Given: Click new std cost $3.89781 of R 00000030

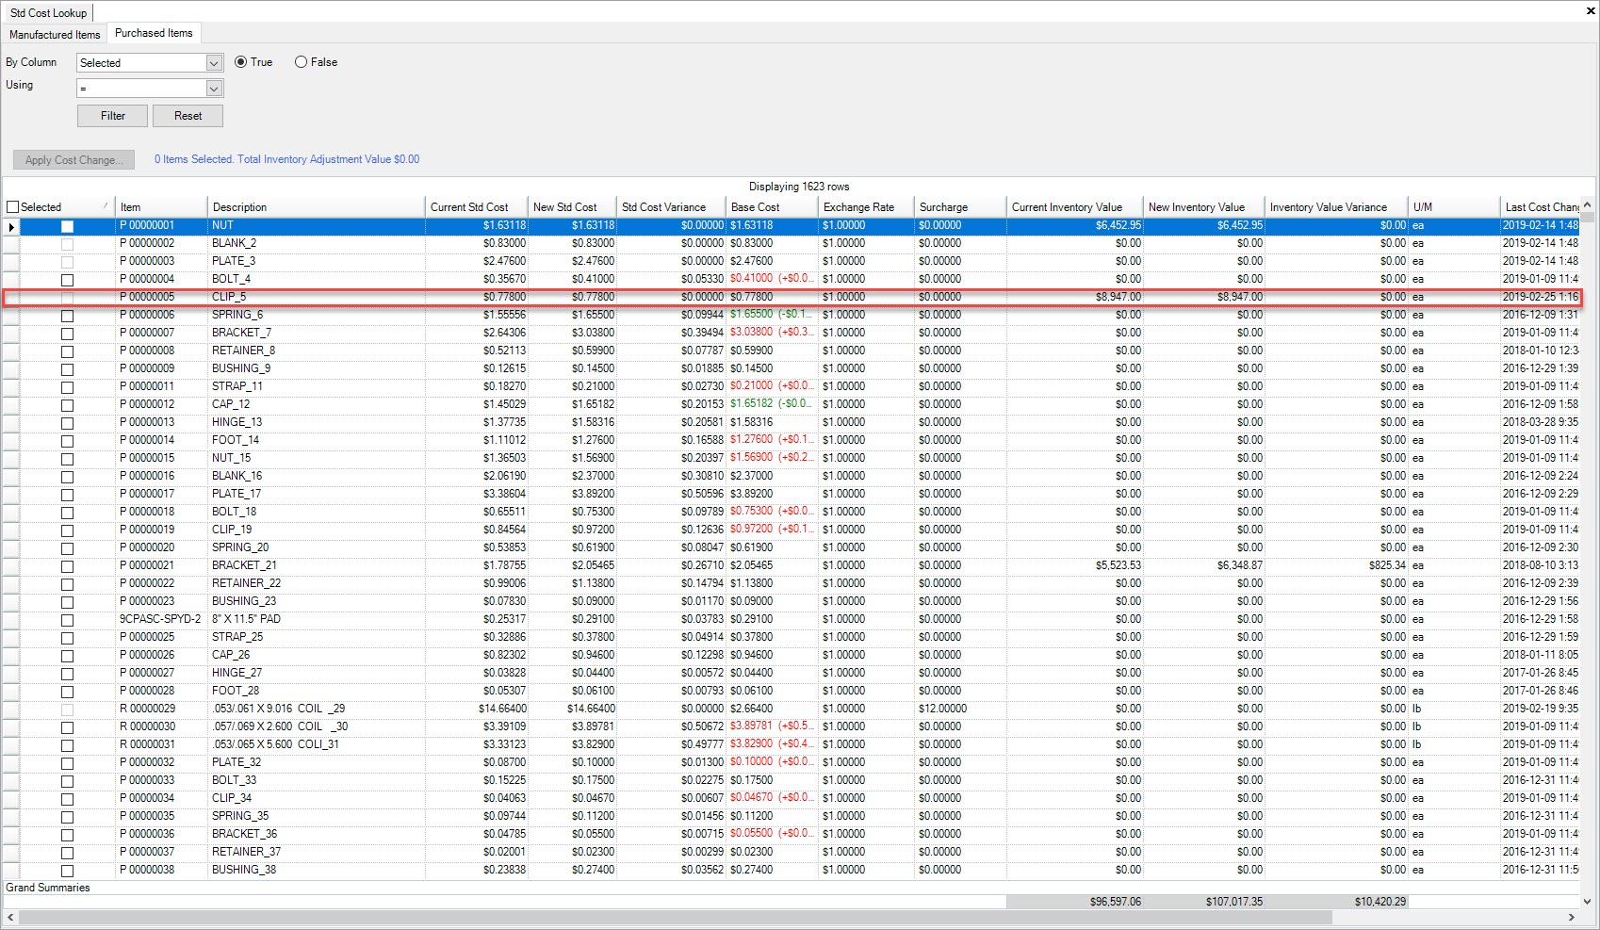Looking at the screenshot, I should tap(592, 726).
